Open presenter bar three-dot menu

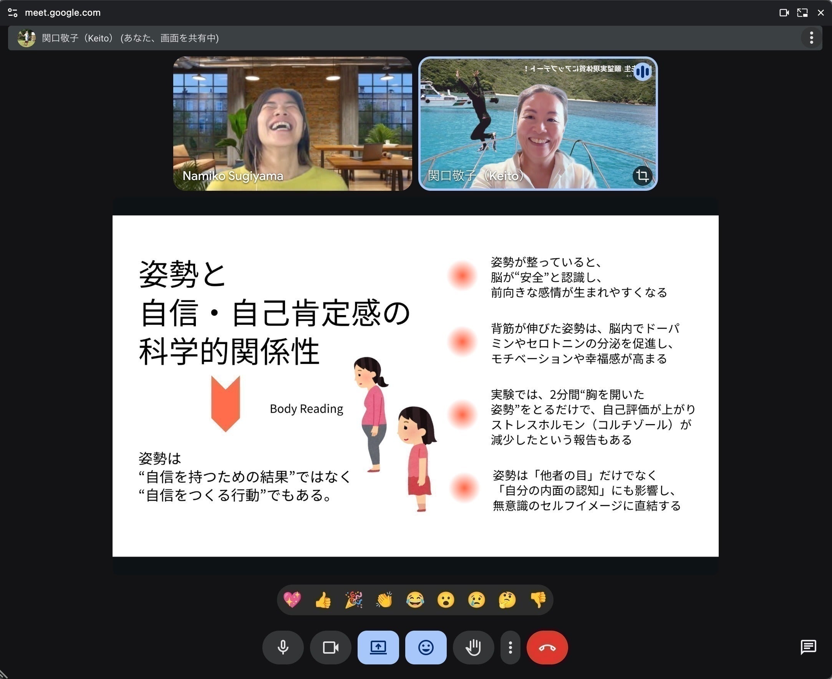click(811, 38)
